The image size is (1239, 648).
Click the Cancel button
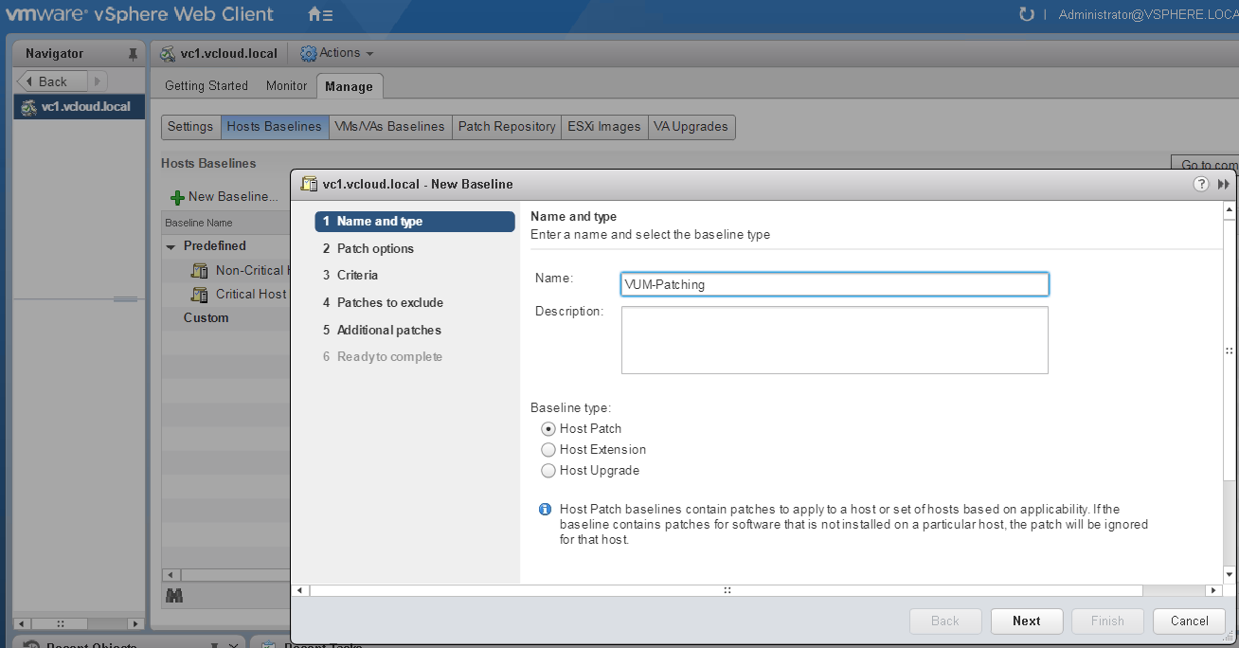coord(1189,621)
